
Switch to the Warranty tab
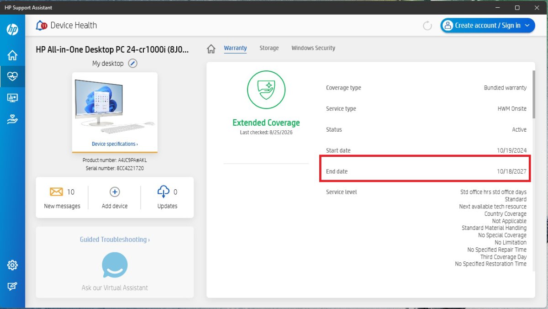pyautogui.click(x=235, y=48)
